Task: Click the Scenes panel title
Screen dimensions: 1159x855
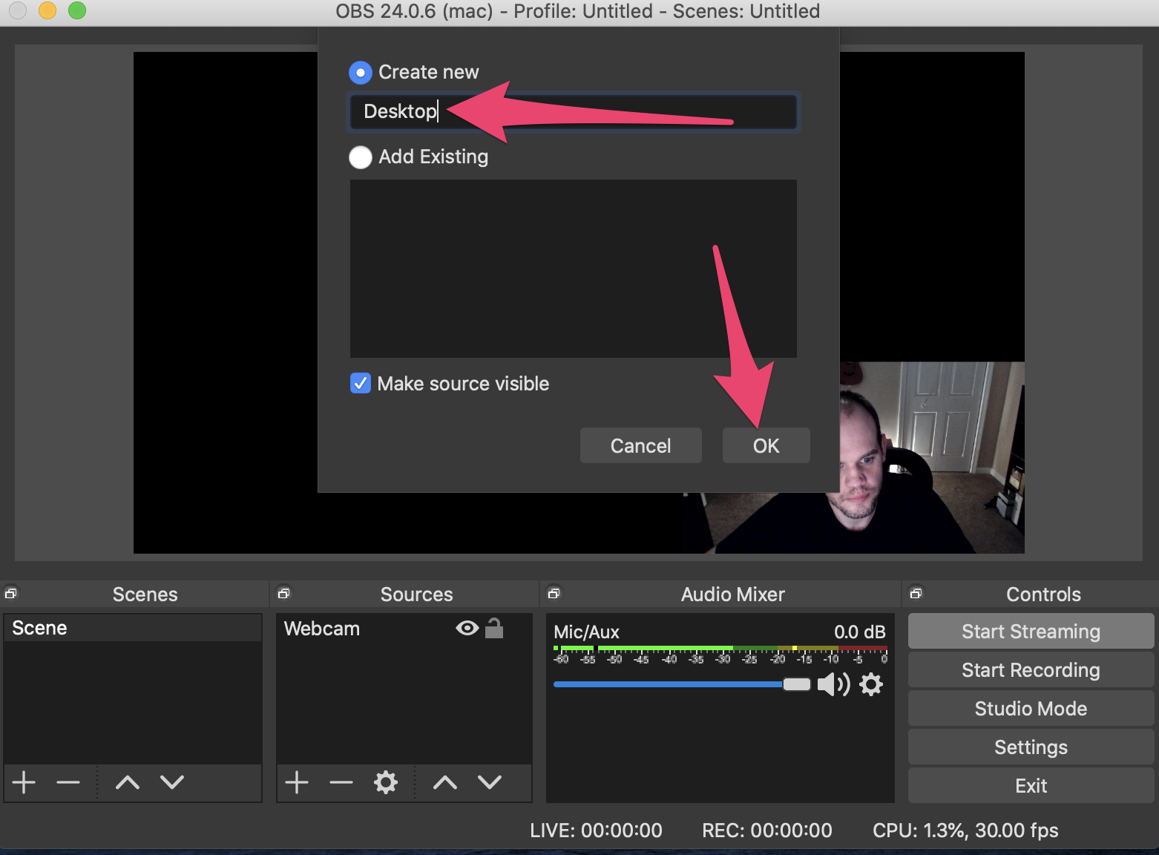Action: 145,594
